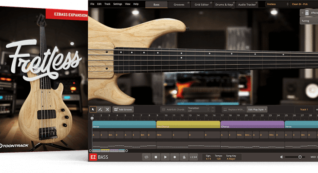The image size is (318, 173).
Task: Click the speaker volume icon
Action: [282, 157]
